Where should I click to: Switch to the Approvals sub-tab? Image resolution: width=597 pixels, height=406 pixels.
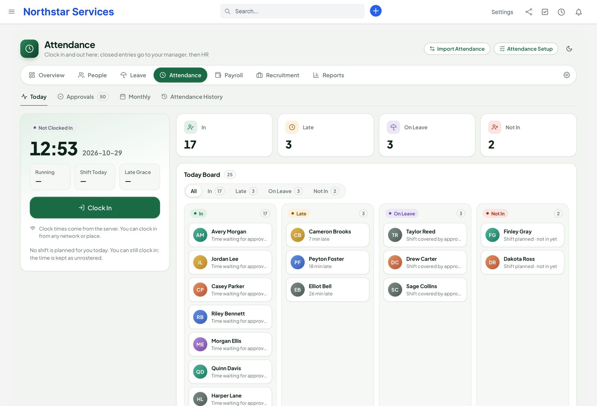click(83, 97)
